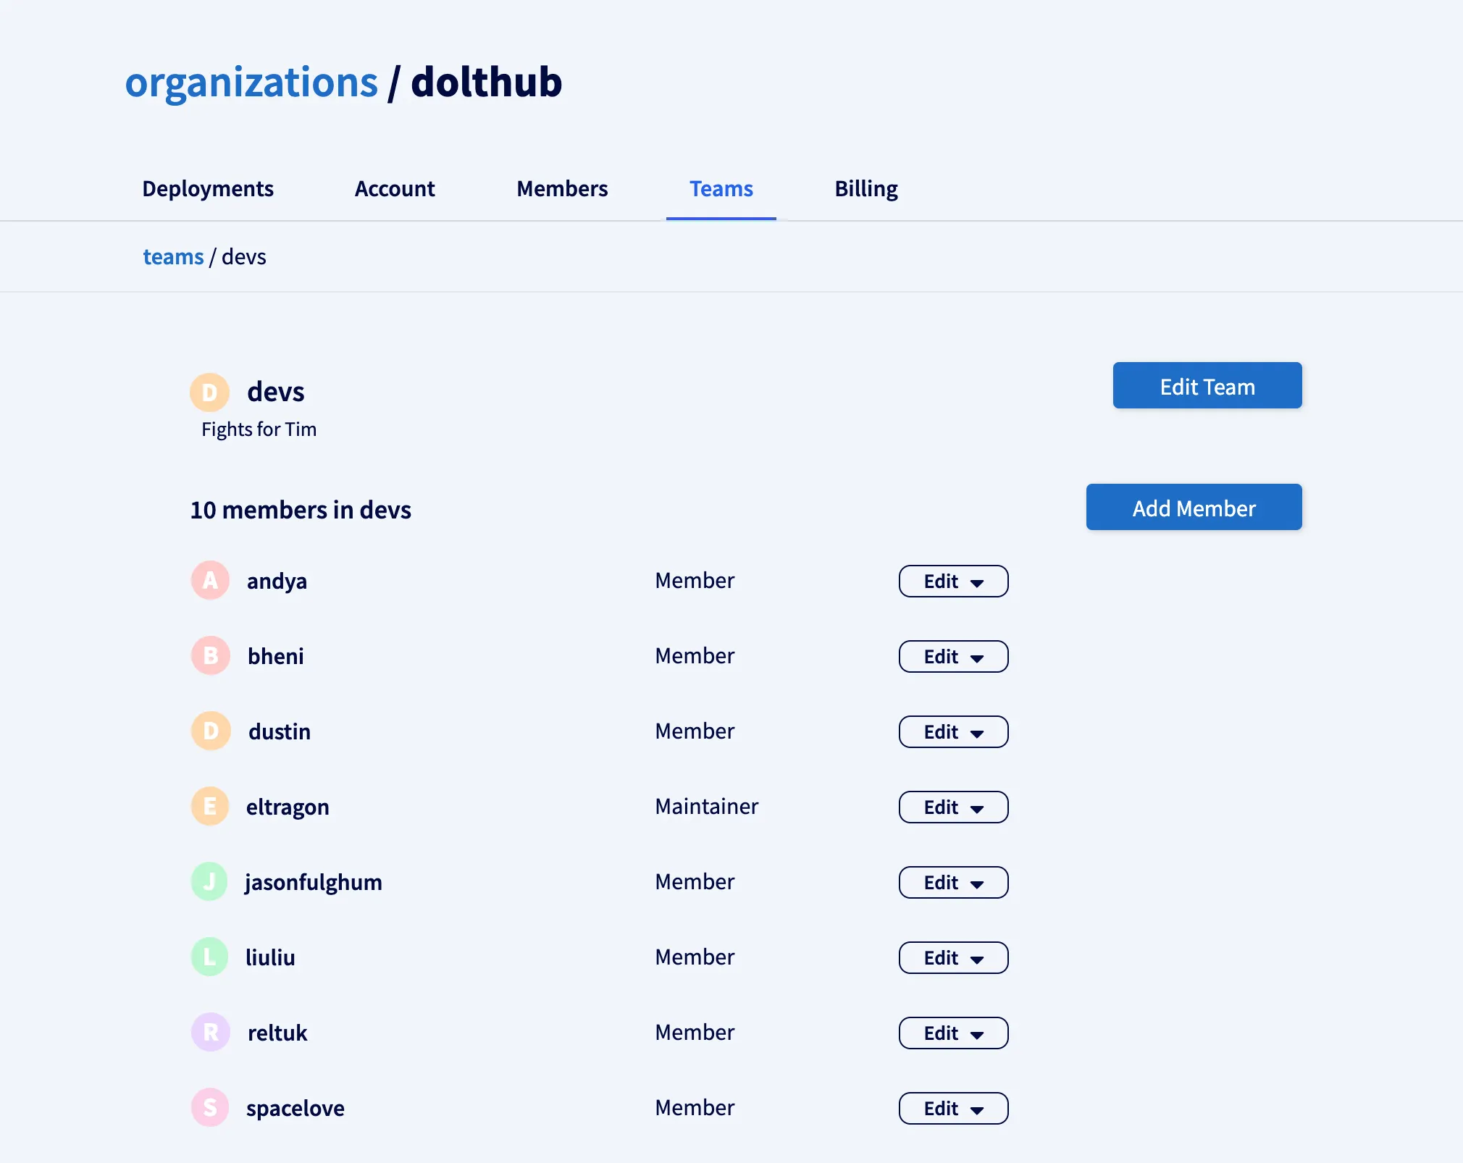Click eltragon's avatar icon

pyautogui.click(x=209, y=806)
